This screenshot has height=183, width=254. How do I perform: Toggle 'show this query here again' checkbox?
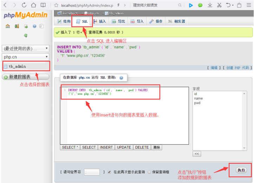click(109, 172)
